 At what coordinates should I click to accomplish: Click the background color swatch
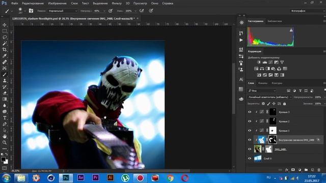click(x=7, y=162)
